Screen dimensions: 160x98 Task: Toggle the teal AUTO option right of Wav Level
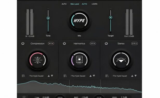pyautogui.click(x=84, y=4)
